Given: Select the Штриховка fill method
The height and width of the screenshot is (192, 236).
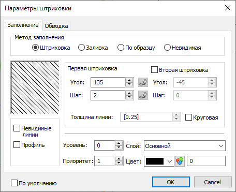Looking at the screenshot, I should pos(51,48).
